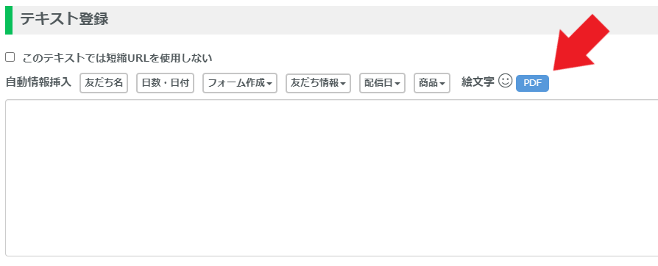This screenshot has height=266, width=658.
Task: Open the 商品 dropdown list
Action: (x=432, y=83)
